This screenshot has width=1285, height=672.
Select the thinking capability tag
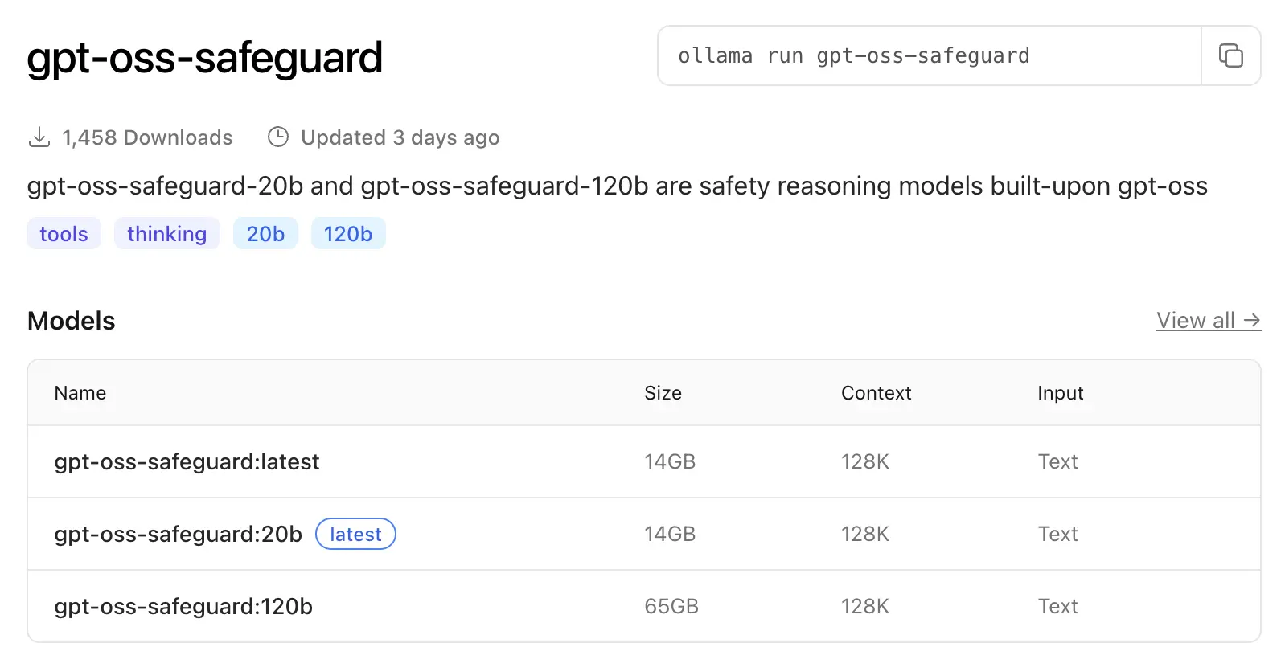coord(166,233)
